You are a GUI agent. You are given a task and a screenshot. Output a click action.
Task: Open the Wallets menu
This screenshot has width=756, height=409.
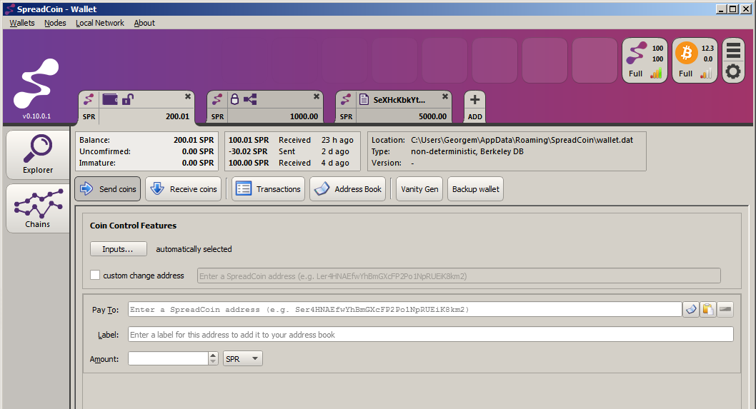click(22, 23)
